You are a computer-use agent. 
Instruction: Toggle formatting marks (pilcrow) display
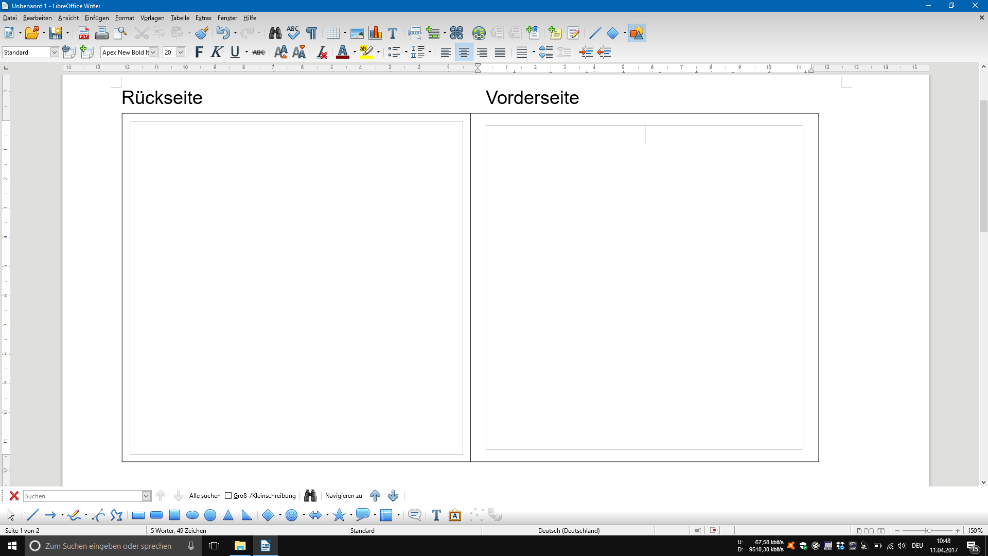pos(311,33)
